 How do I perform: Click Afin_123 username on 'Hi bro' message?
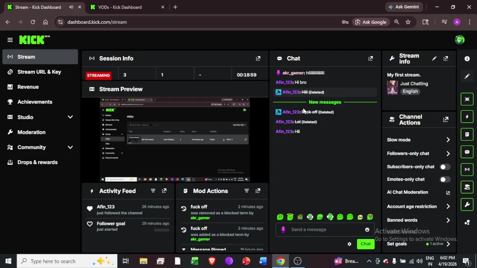tap(284, 82)
